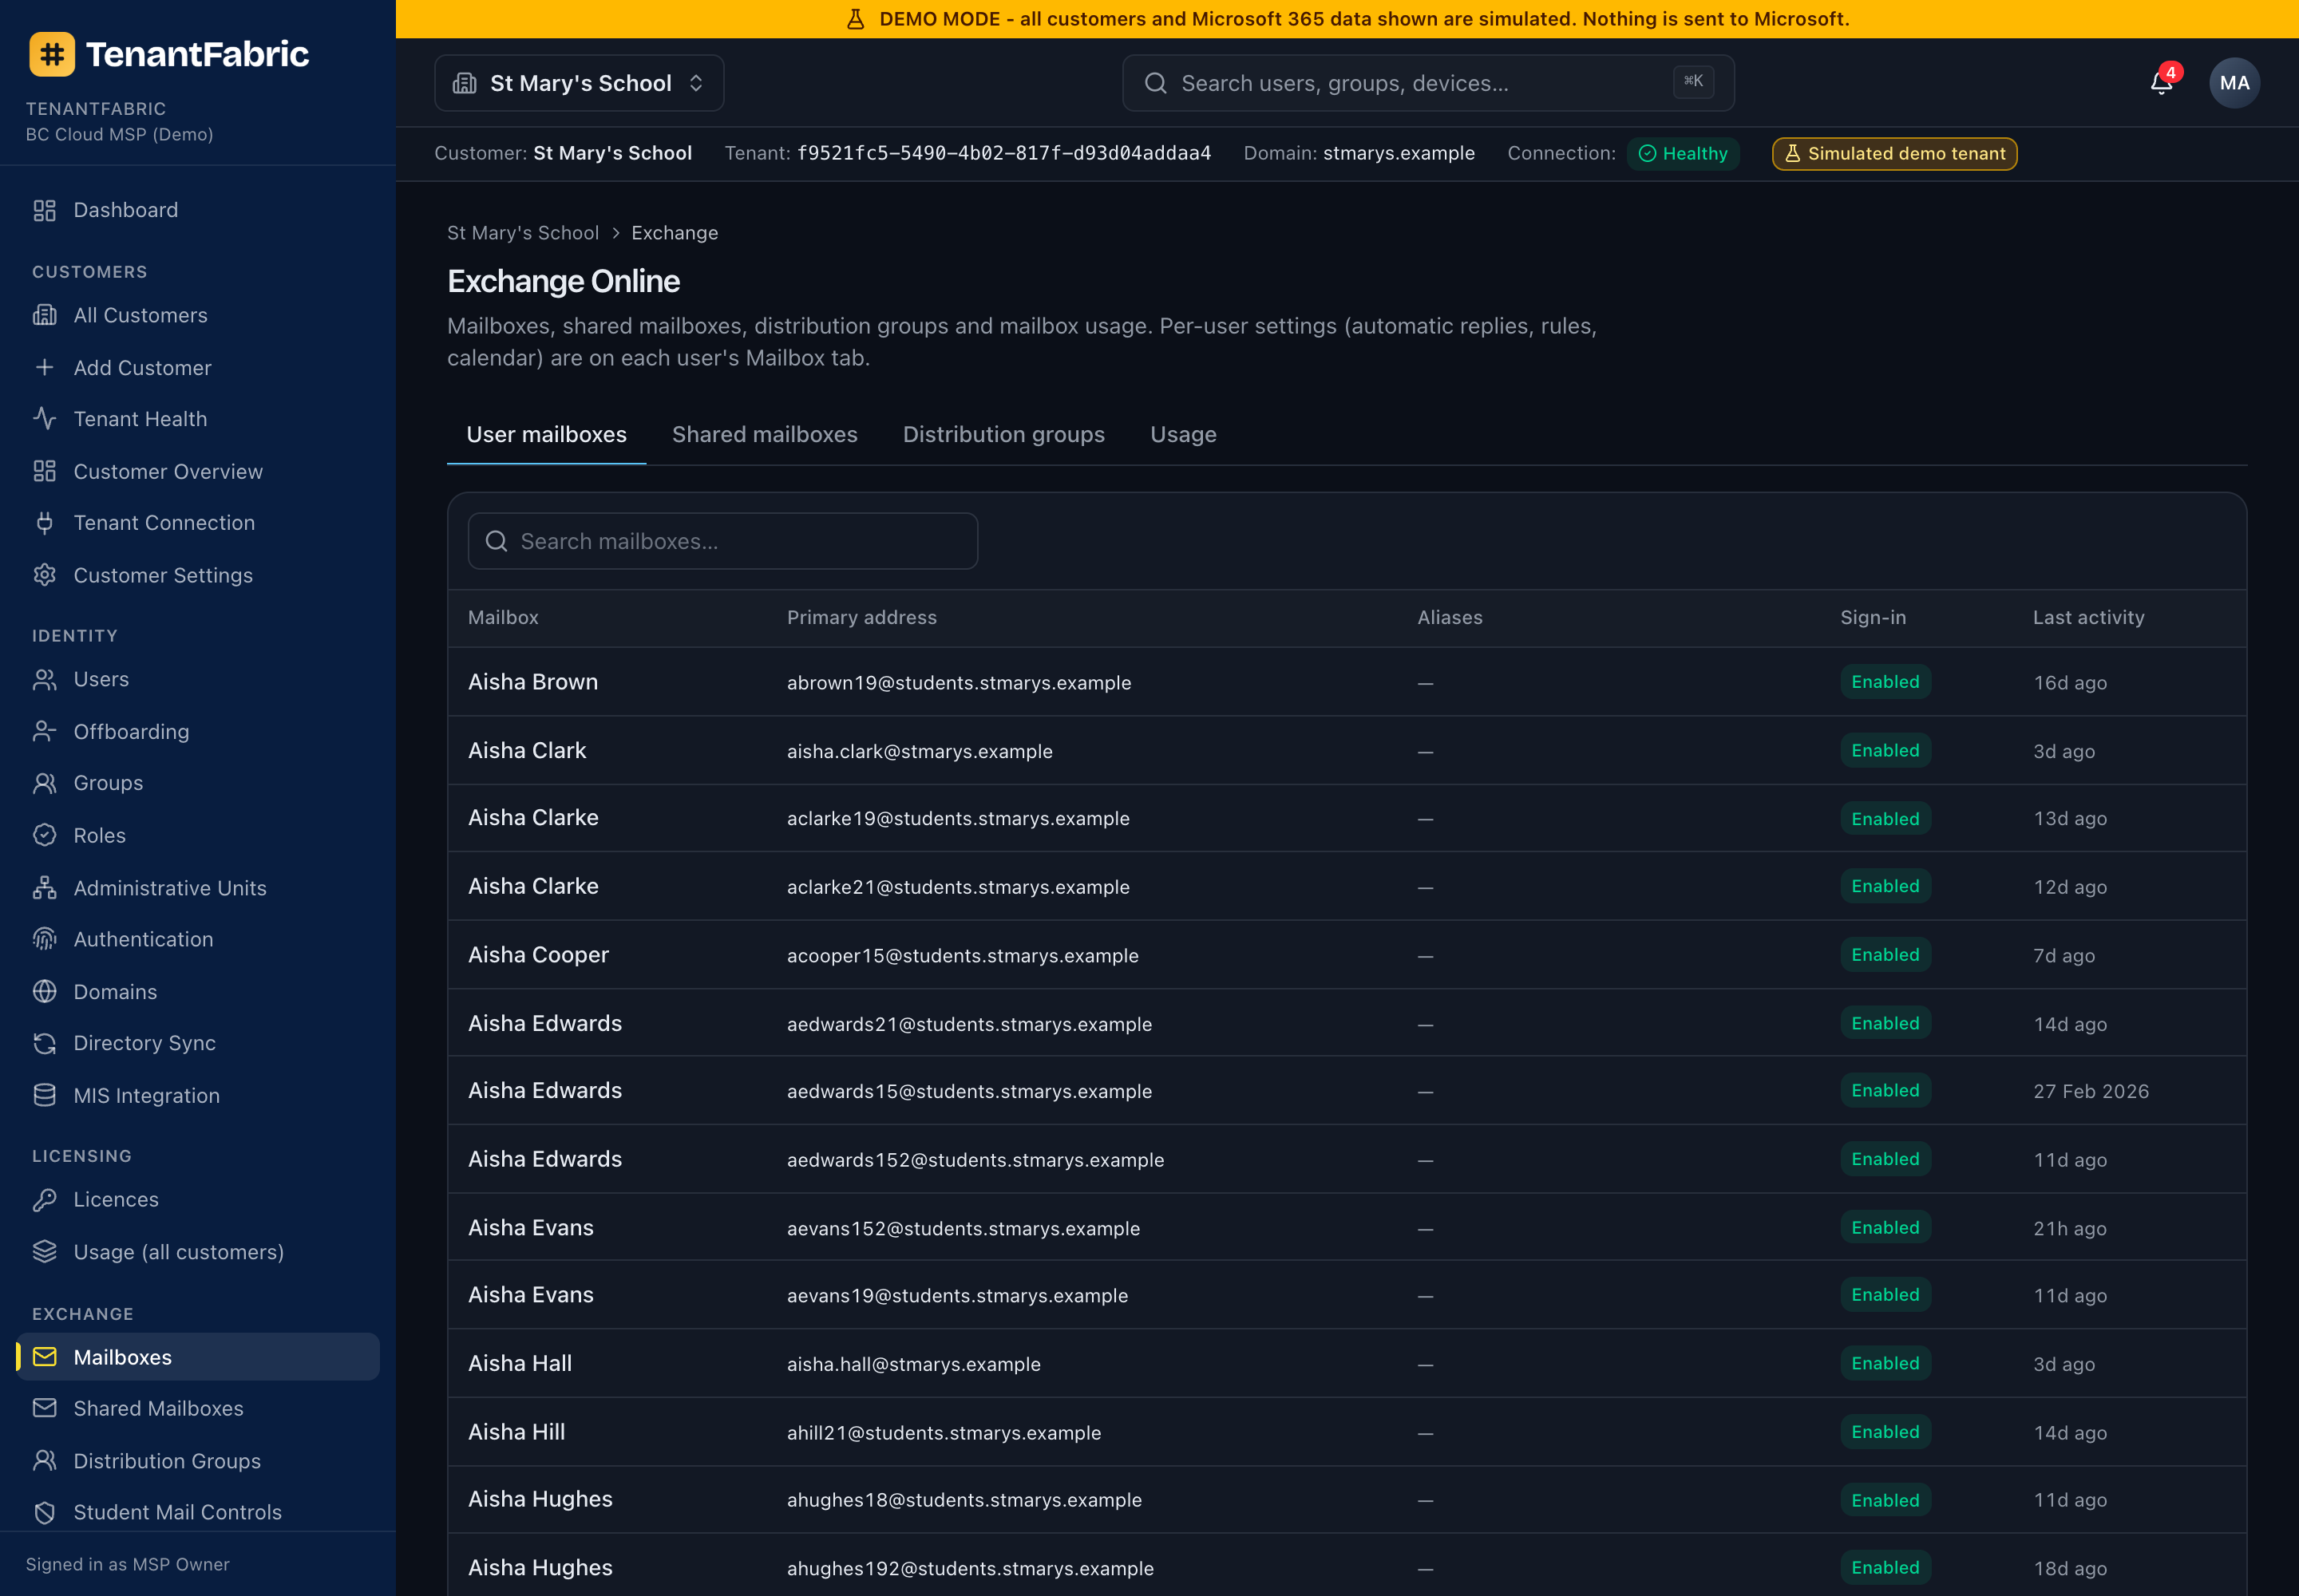Open MIS Integration
The image size is (2299, 1596).
198,1096
